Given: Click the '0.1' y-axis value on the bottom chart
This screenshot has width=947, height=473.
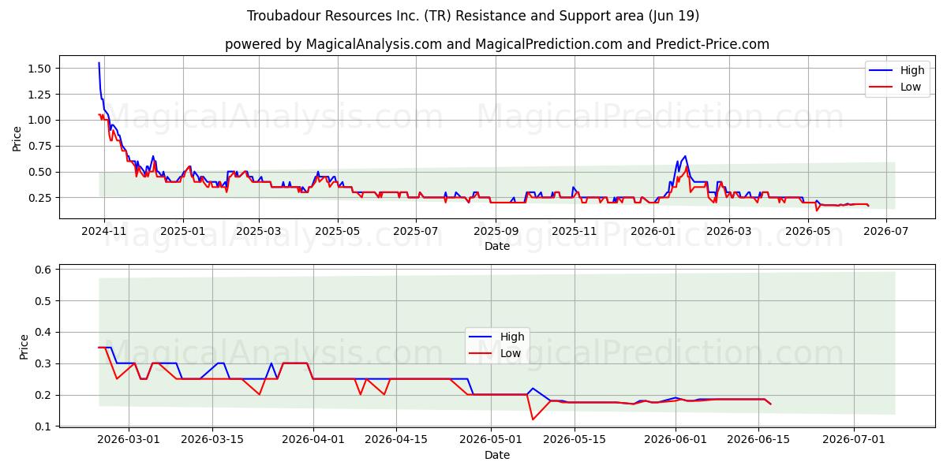Looking at the screenshot, I should (x=44, y=426).
